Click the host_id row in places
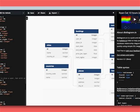Viewport: 140px width, 112px height. [x=89, y=78]
